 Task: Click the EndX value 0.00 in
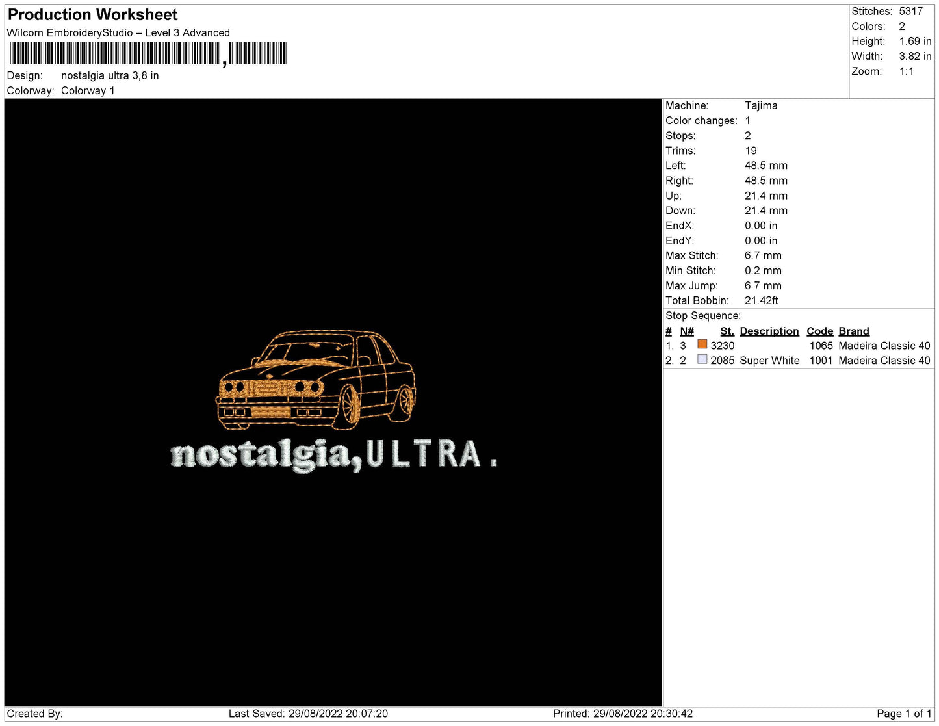click(x=761, y=226)
